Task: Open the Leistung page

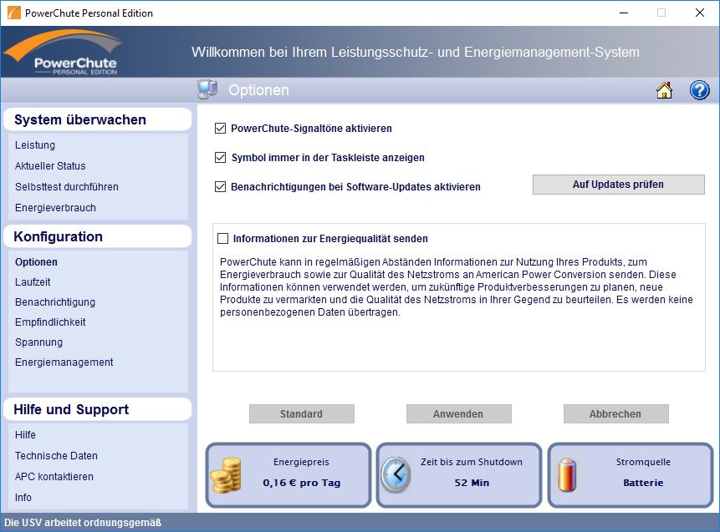Action: click(x=35, y=145)
